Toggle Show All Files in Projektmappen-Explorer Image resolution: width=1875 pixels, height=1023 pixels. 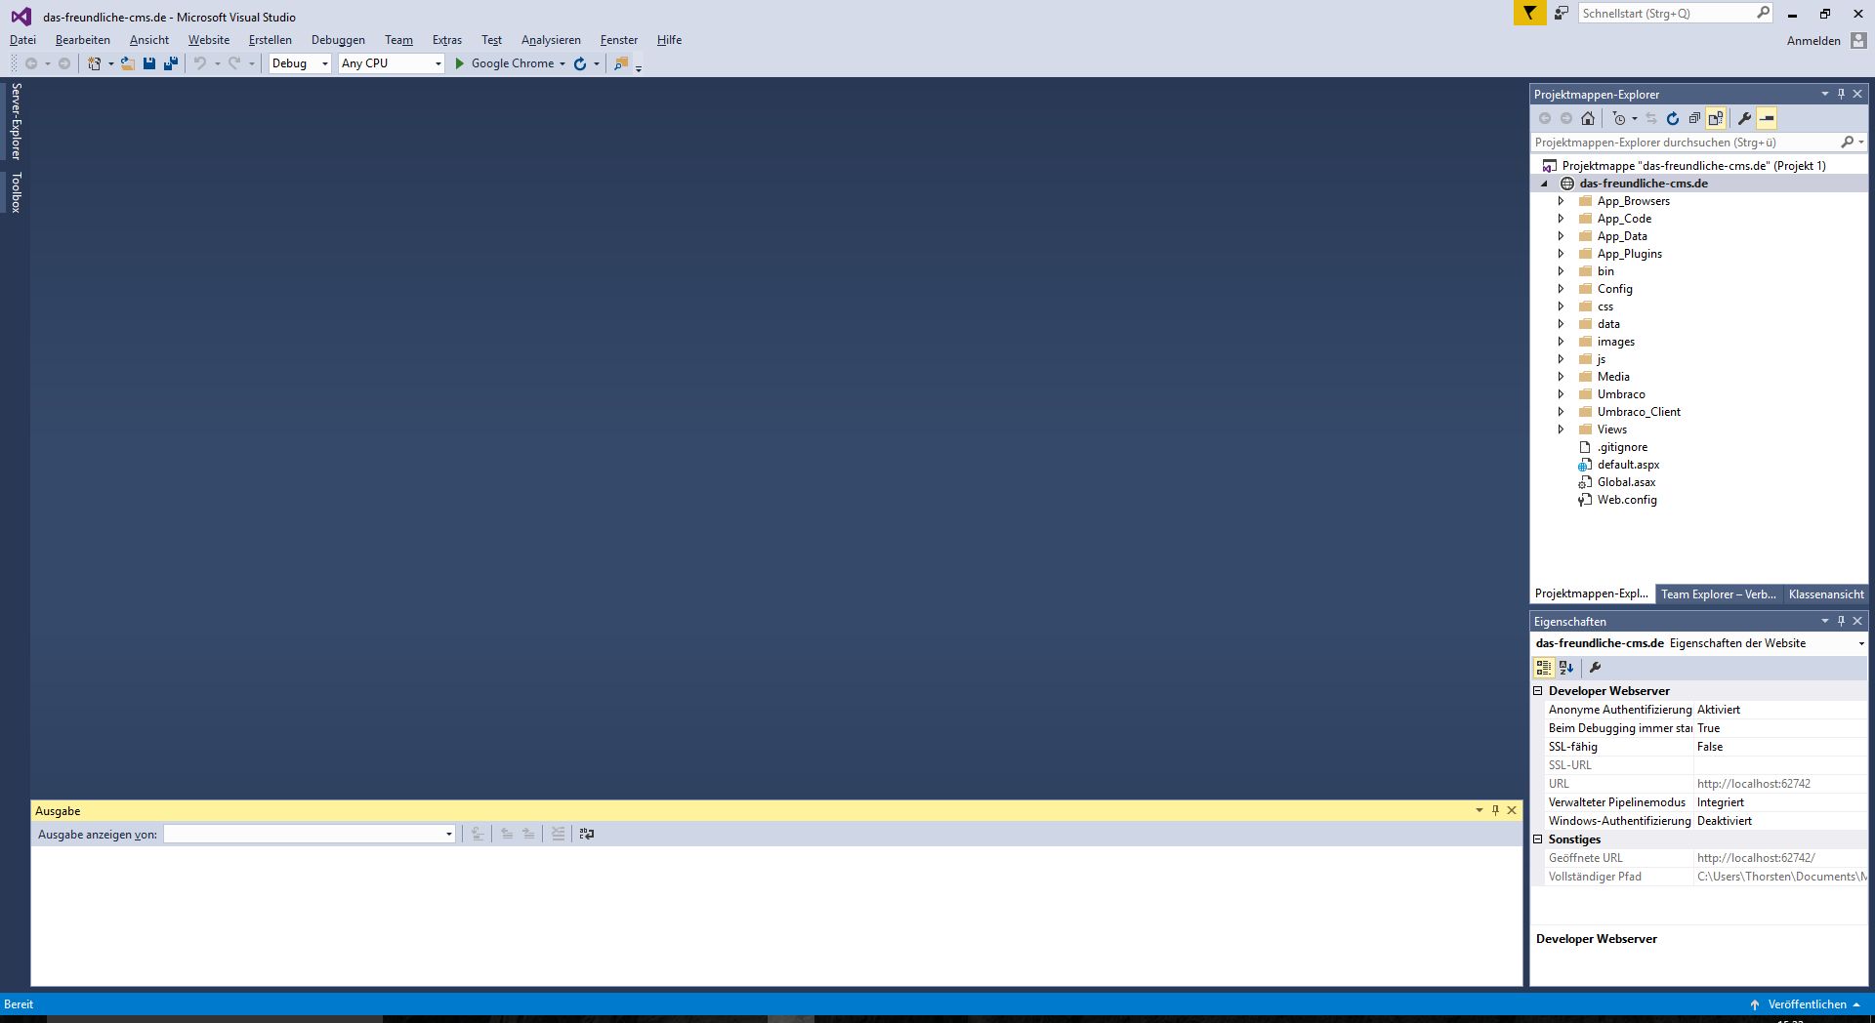pyautogui.click(x=1716, y=119)
